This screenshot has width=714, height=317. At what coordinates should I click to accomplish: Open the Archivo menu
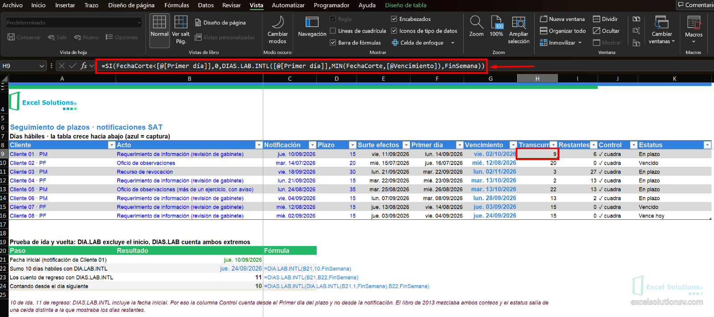12,5
